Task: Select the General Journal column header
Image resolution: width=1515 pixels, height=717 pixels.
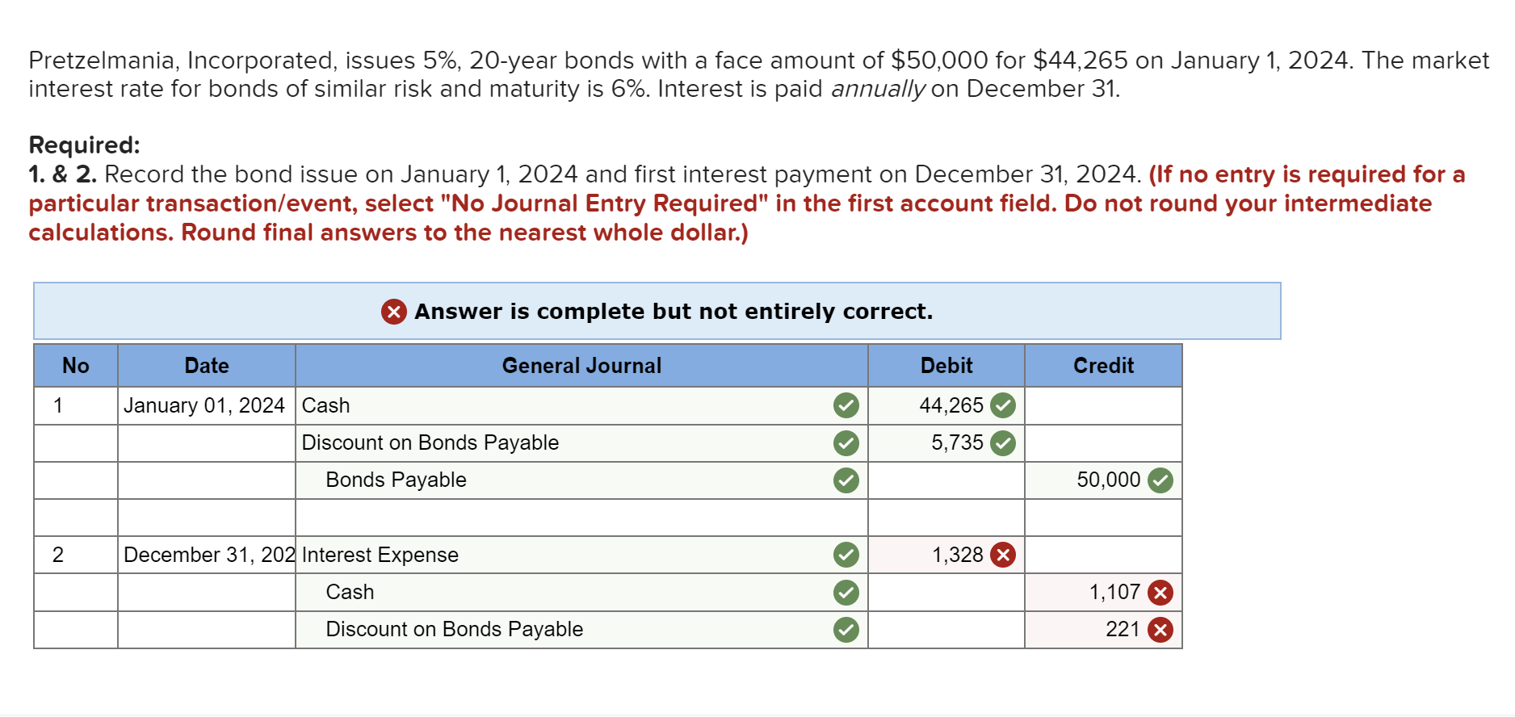Action: click(581, 366)
